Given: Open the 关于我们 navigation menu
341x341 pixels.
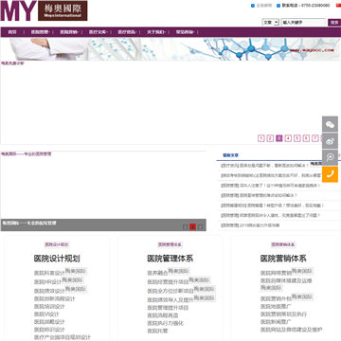Looking at the screenshot, I should [x=157, y=32].
